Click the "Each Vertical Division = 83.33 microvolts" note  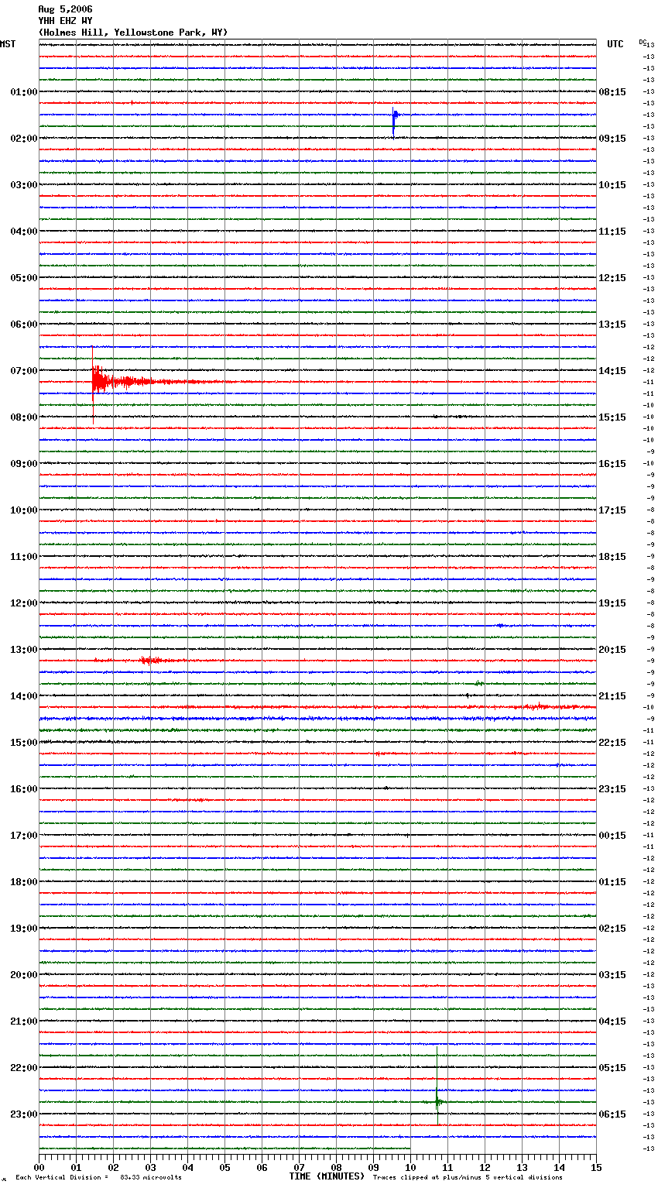coord(98,1178)
